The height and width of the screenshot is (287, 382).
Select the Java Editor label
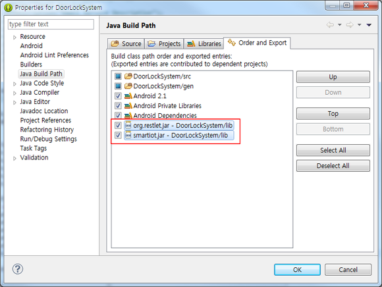coord(35,102)
